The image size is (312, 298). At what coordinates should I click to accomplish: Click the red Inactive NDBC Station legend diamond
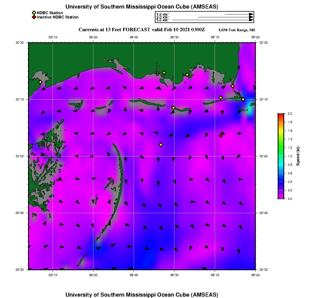(34, 17)
